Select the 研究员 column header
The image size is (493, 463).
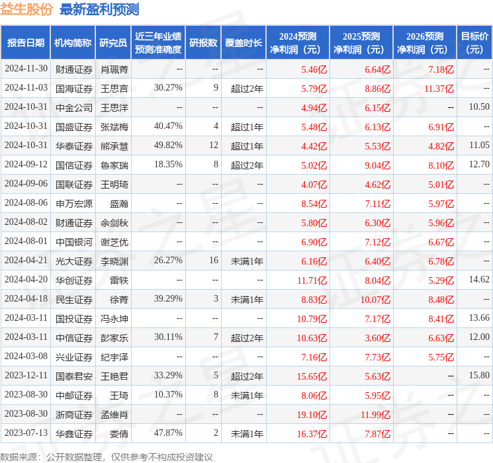(x=113, y=43)
